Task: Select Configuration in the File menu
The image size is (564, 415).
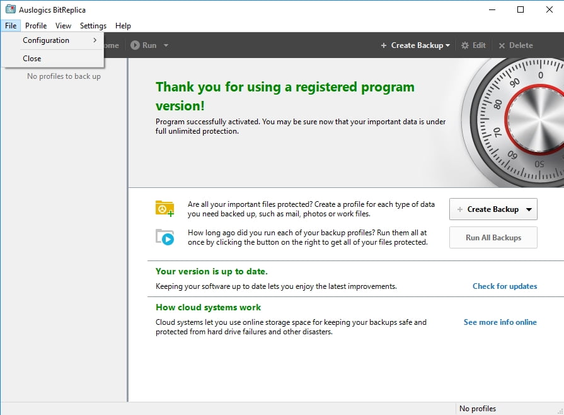Action: tap(46, 40)
